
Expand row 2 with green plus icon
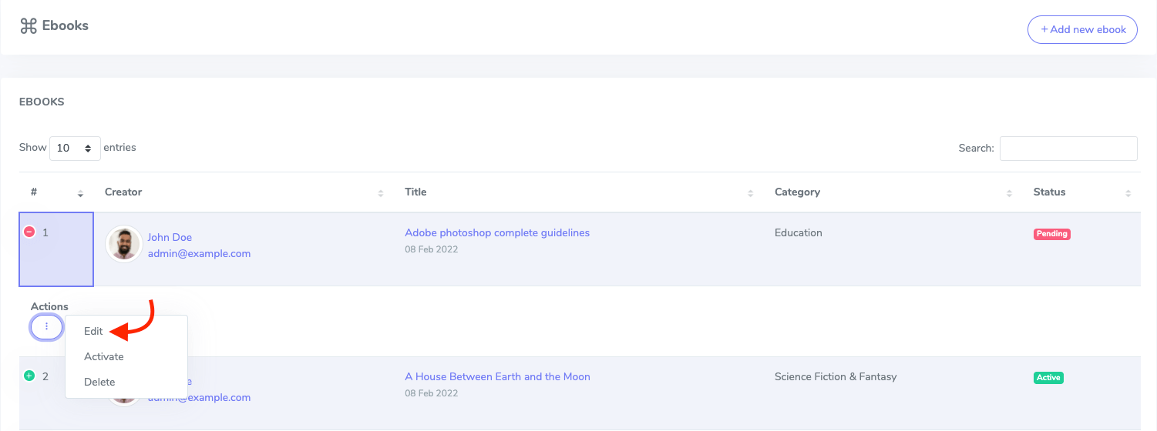click(x=29, y=376)
